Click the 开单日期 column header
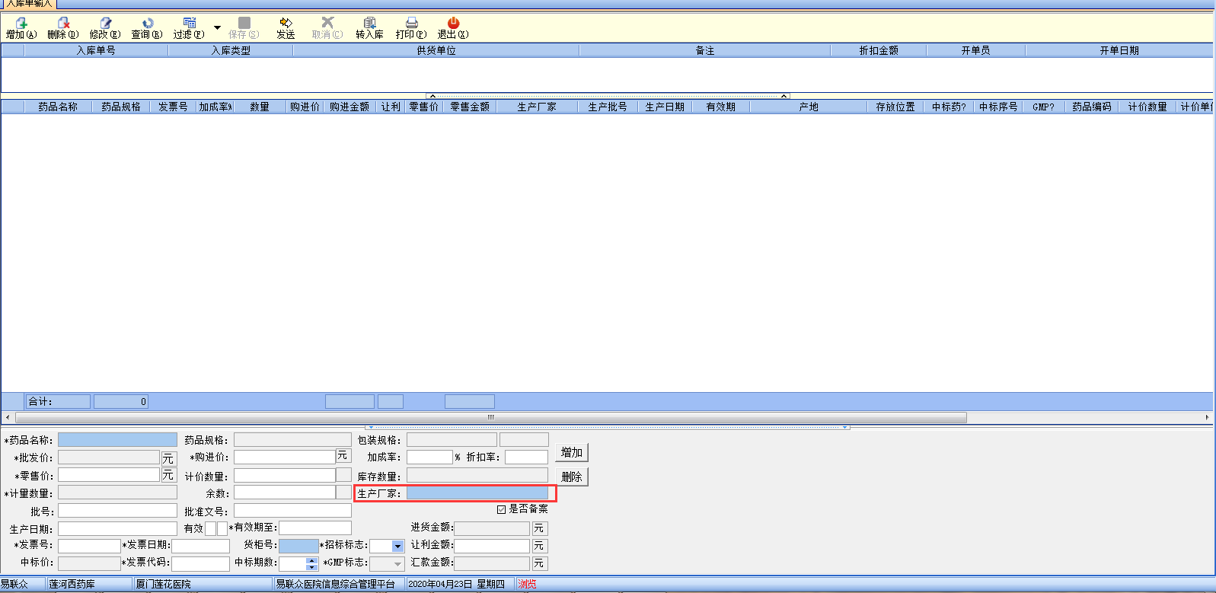The image size is (1216, 593). 1119,50
